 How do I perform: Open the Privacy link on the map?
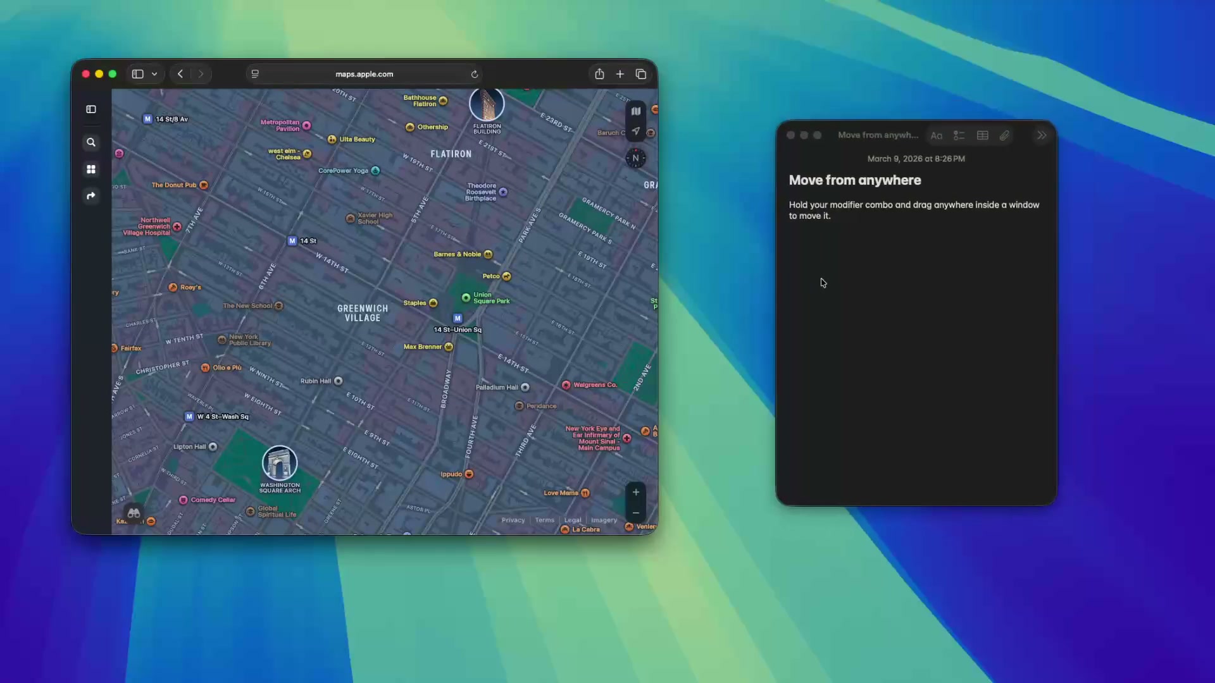pyautogui.click(x=513, y=520)
